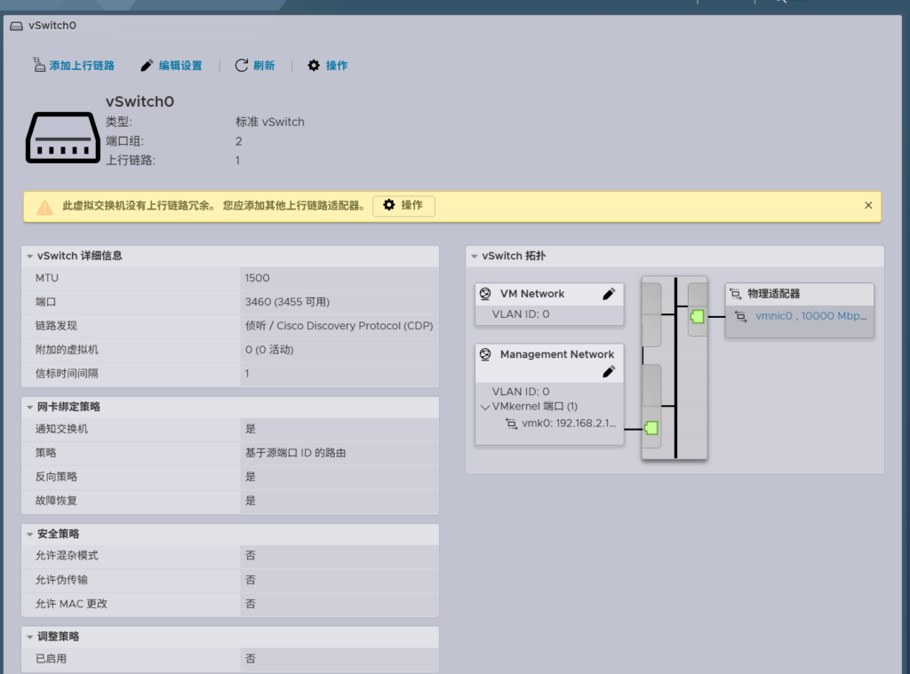Collapse the vSwitch 拓扑 panel
The height and width of the screenshot is (674, 910).
click(x=475, y=256)
